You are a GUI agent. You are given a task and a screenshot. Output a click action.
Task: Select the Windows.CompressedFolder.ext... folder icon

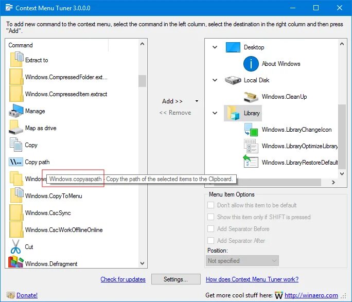coord(16,77)
